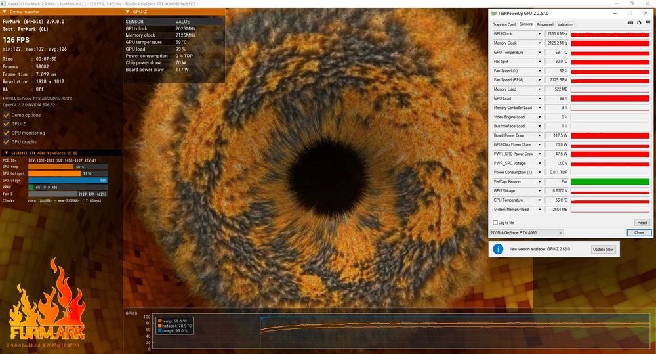The width and height of the screenshot is (656, 354).
Task: Click the Close button in GPU-Z
Action: tap(639, 232)
